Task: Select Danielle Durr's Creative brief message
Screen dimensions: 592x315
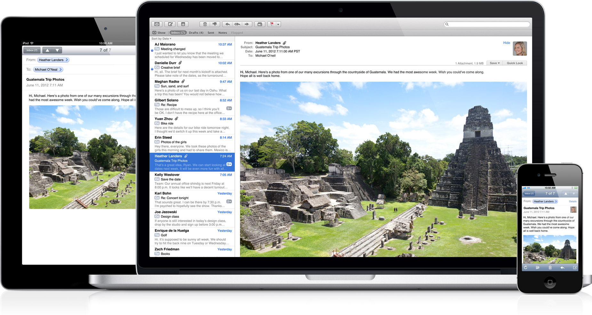Action: [192, 69]
